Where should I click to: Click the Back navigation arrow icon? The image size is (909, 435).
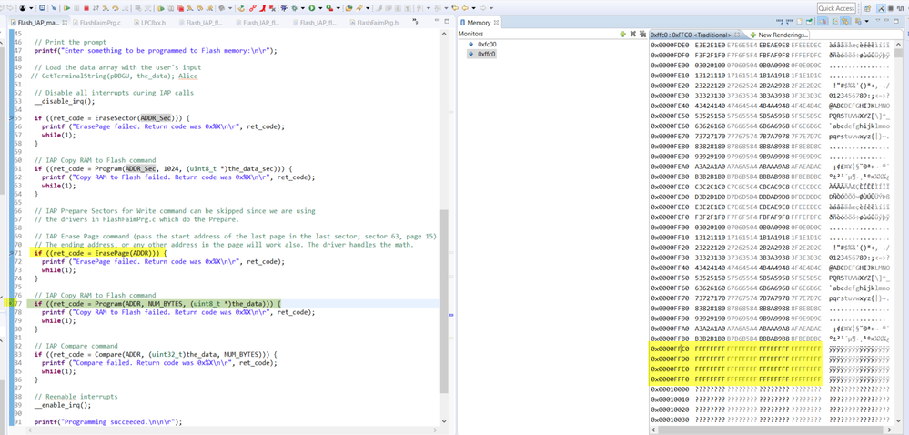coord(465,8)
